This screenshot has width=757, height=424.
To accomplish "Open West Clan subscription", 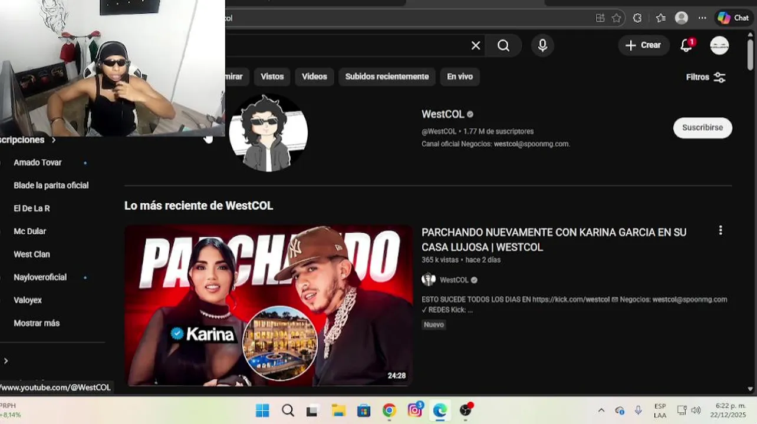I will (x=32, y=254).
